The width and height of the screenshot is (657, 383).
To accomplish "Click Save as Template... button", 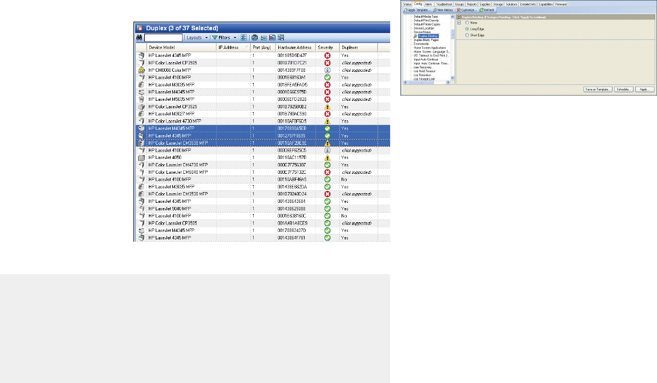I will (598, 89).
